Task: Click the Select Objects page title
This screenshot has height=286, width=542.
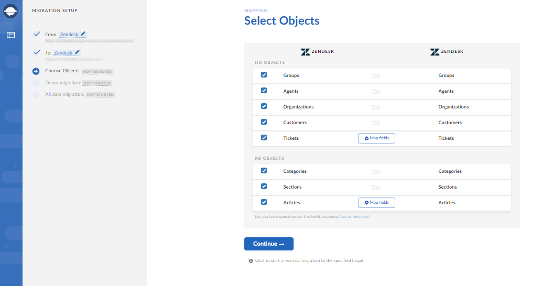Action: 281,21
